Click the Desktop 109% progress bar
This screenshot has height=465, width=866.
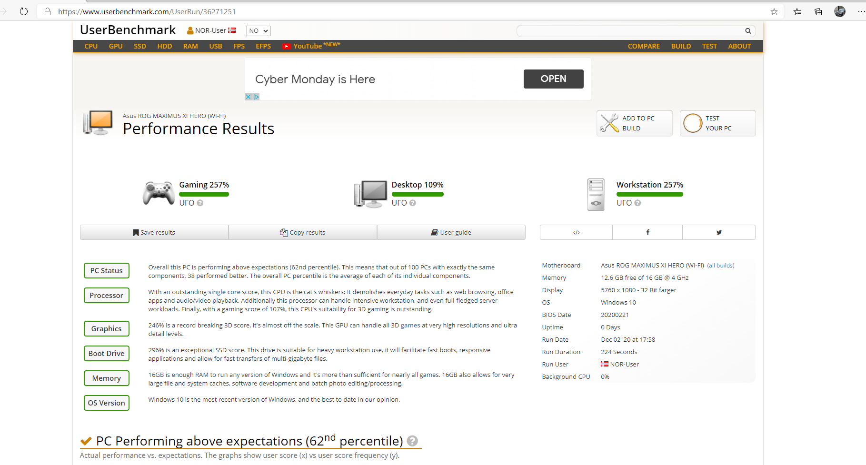tap(418, 194)
